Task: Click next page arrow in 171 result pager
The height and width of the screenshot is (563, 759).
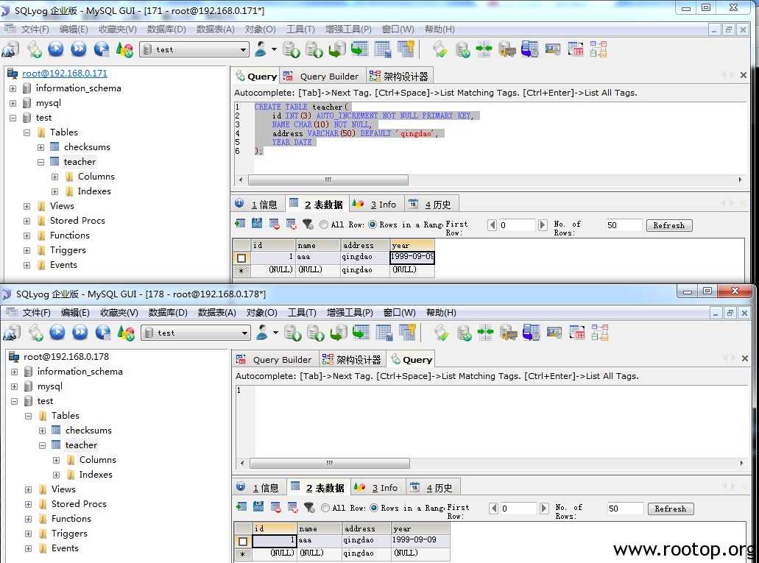Action: [543, 225]
